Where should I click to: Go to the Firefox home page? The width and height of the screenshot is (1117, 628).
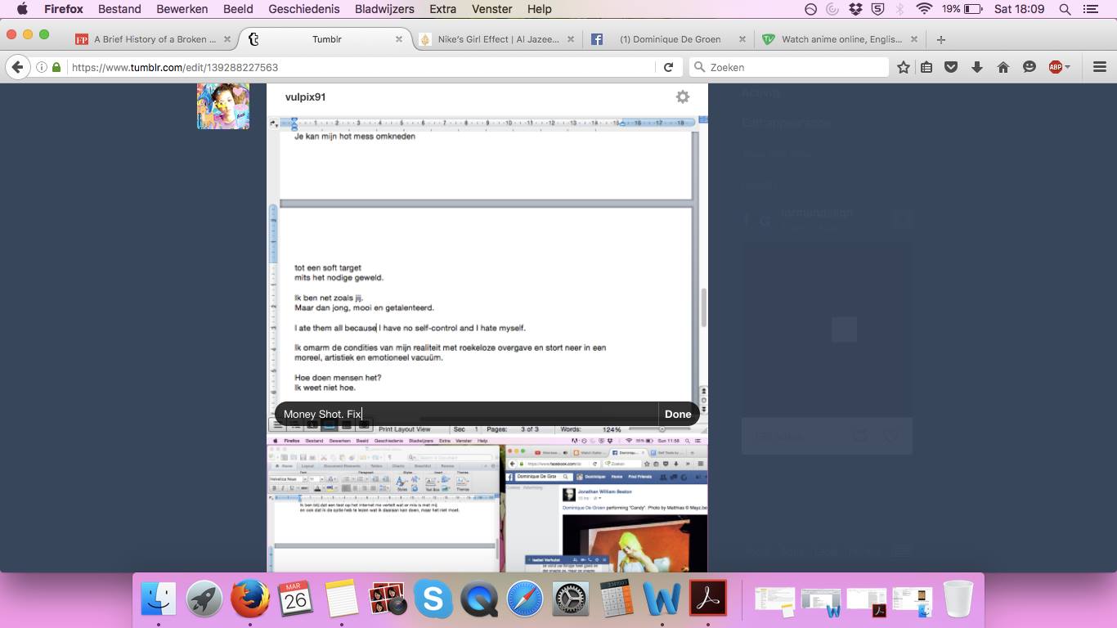click(1003, 68)
